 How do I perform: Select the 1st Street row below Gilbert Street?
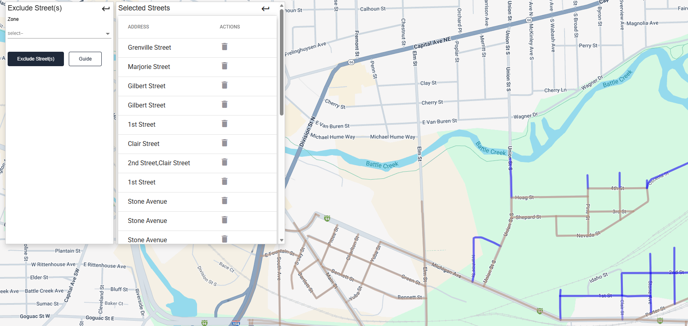click(142, 125)
